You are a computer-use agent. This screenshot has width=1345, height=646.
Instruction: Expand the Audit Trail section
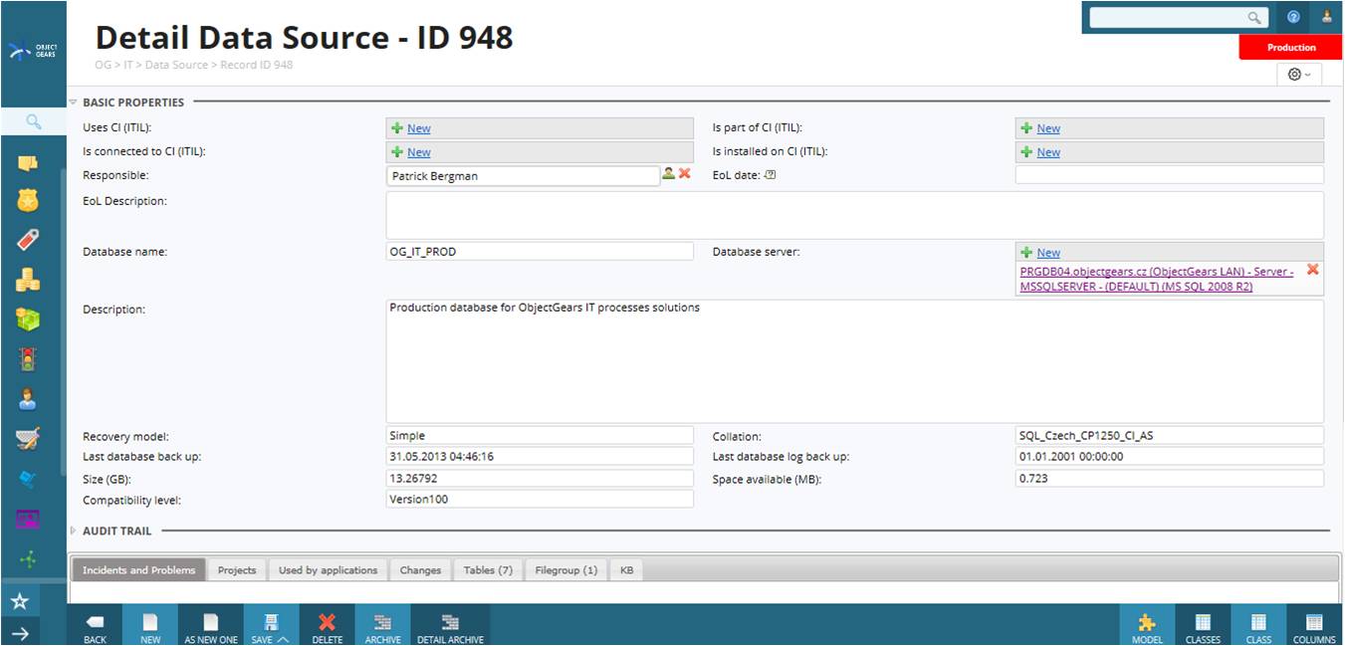pyautogui.click(x=74, y=531)
